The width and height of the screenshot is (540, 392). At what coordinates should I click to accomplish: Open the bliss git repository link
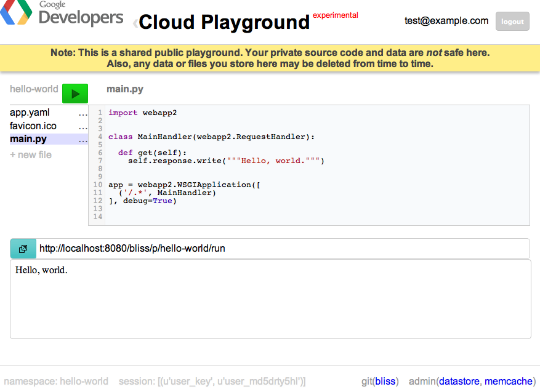(385, 381)
